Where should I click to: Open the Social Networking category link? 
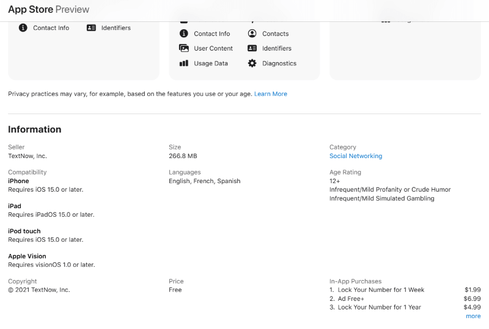pyautogui.click(x=356, y=156)
